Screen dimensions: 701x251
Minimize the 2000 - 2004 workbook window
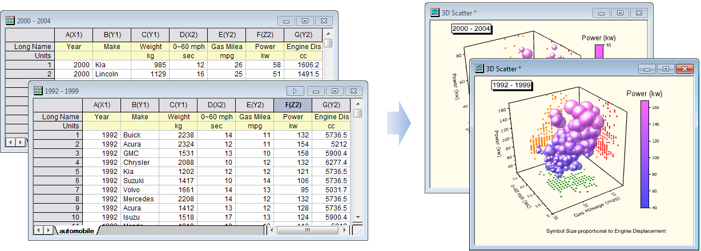pos(287,21)
